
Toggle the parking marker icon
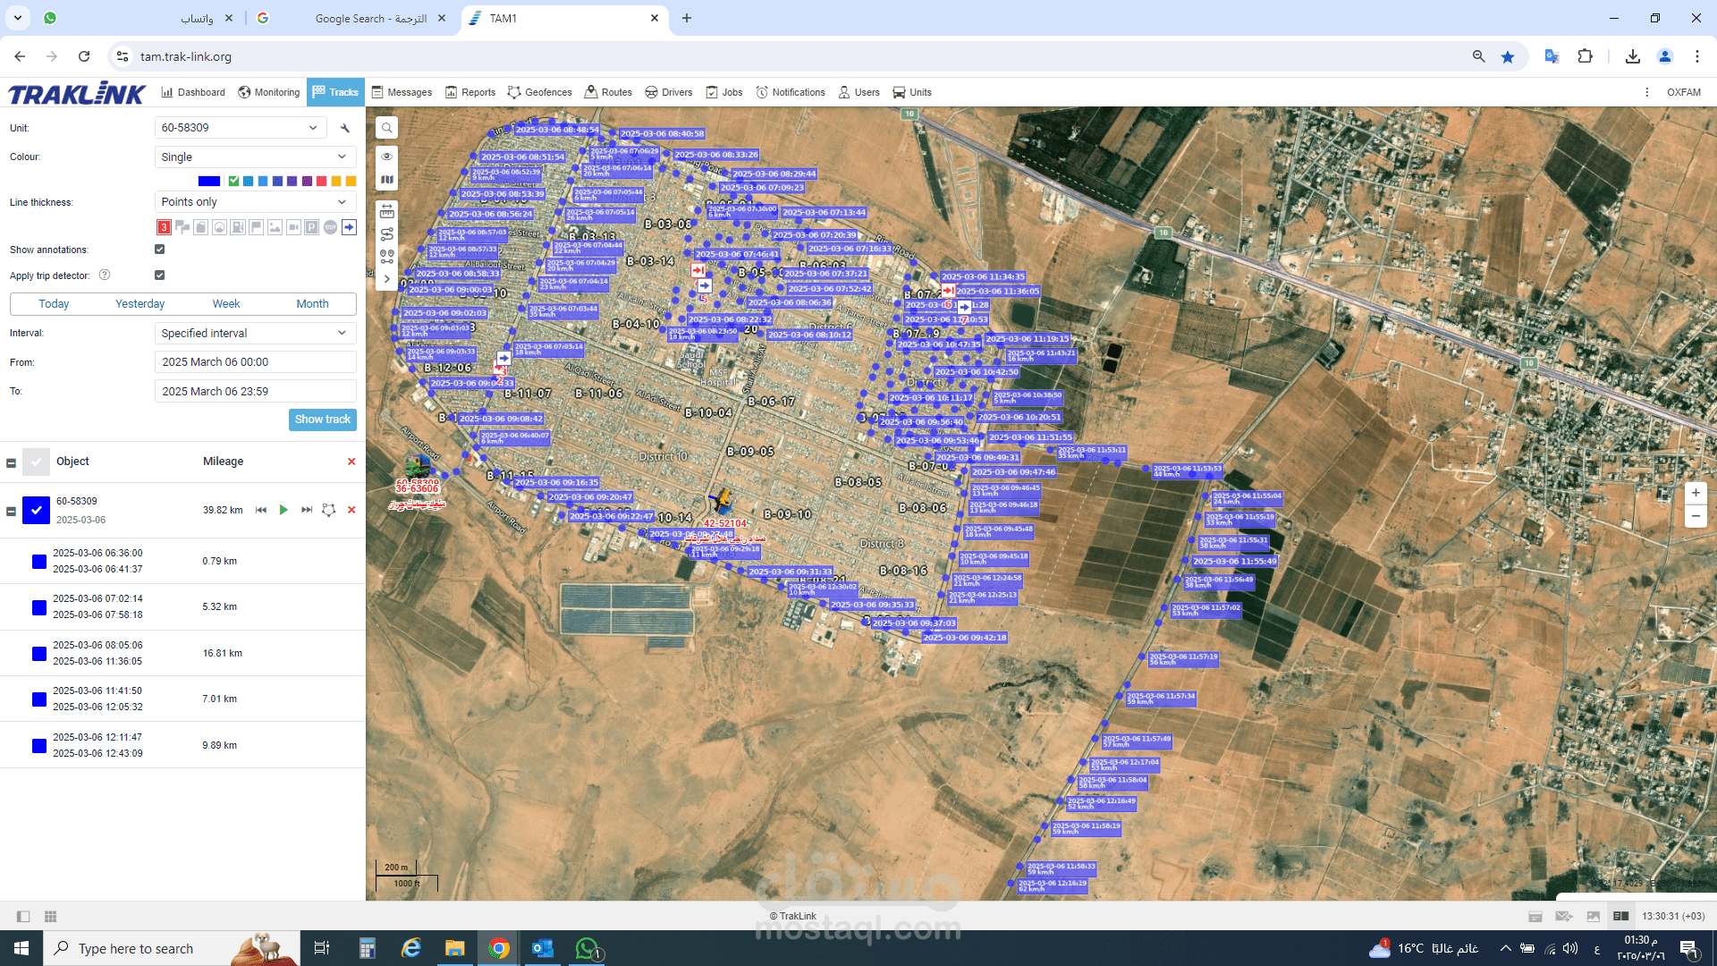311,227
